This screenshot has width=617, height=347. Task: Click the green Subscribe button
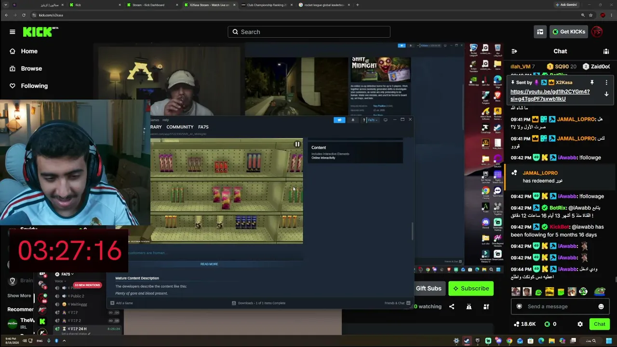471,288
